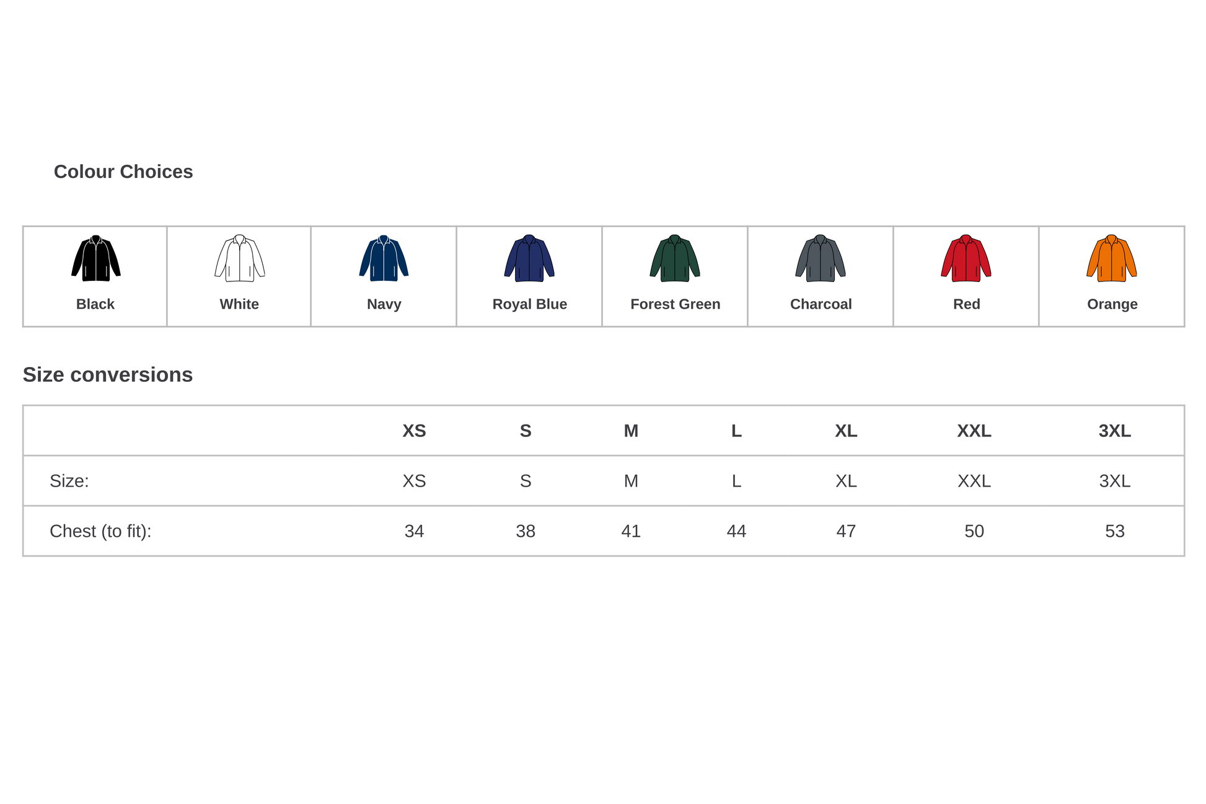Screen dimensions: 1206x804
Task: Click the XXL column header
Action: click(x=974, y=431)
